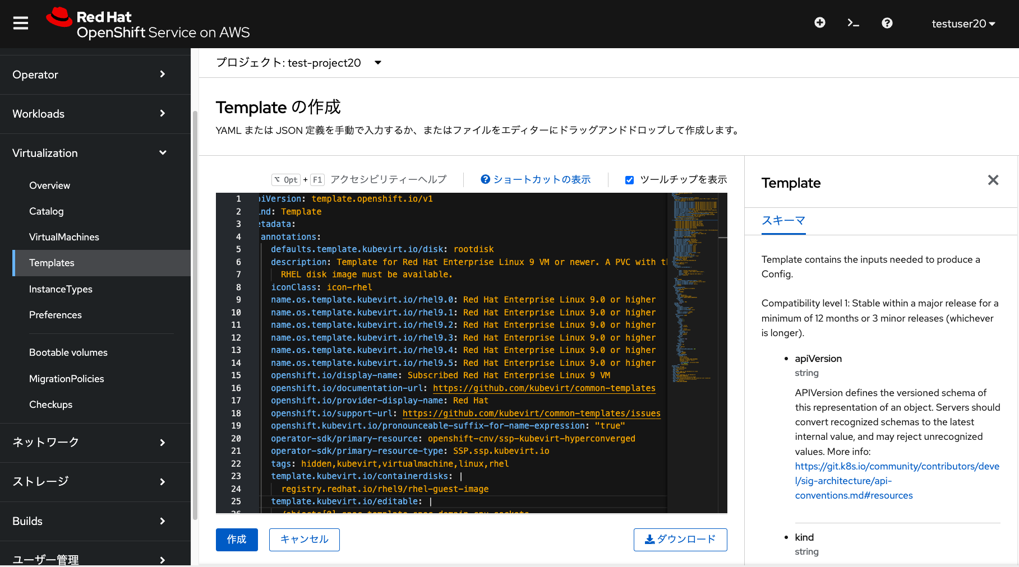
Task: Open the hamburger navigation menu
Action: click(x=21, y=23)
